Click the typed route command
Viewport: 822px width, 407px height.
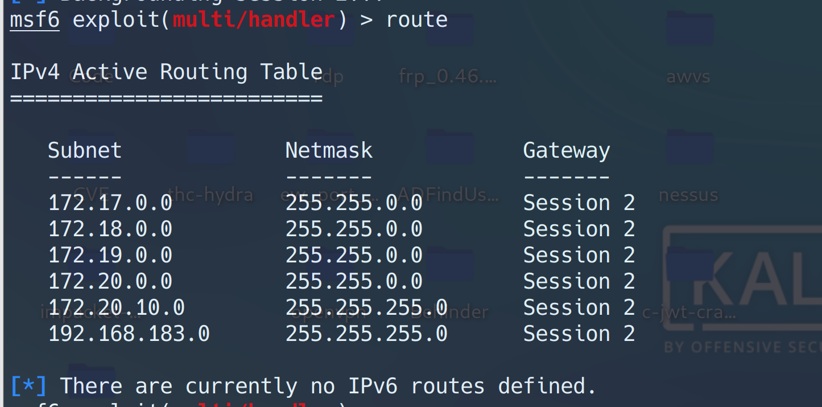(x=417, y=20)
